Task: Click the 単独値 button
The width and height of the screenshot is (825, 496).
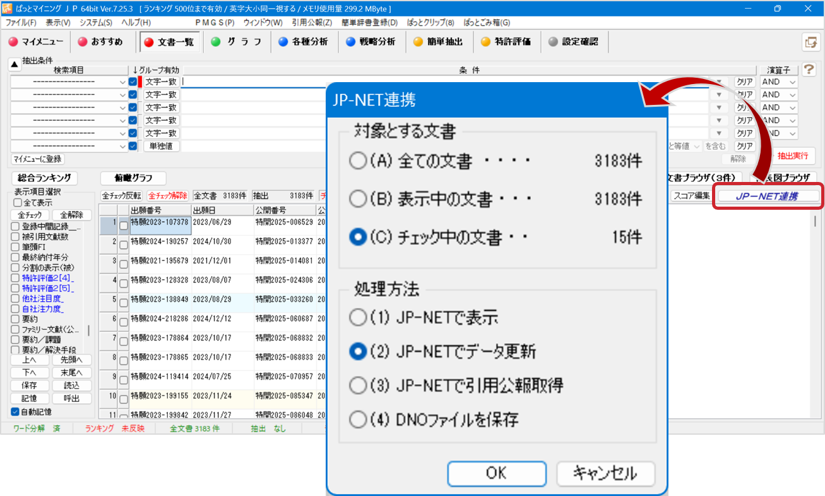Action: (162, 146)
